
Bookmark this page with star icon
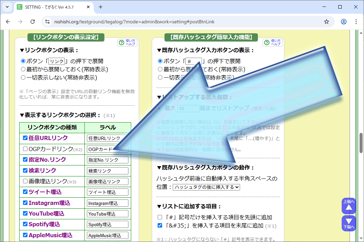326,22
